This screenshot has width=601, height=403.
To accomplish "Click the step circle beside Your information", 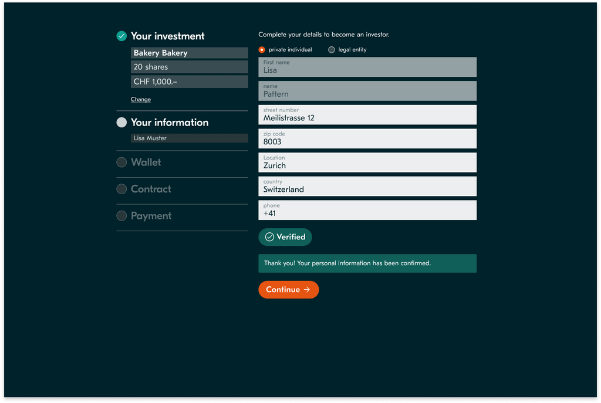I will click(x=121, y=122).
